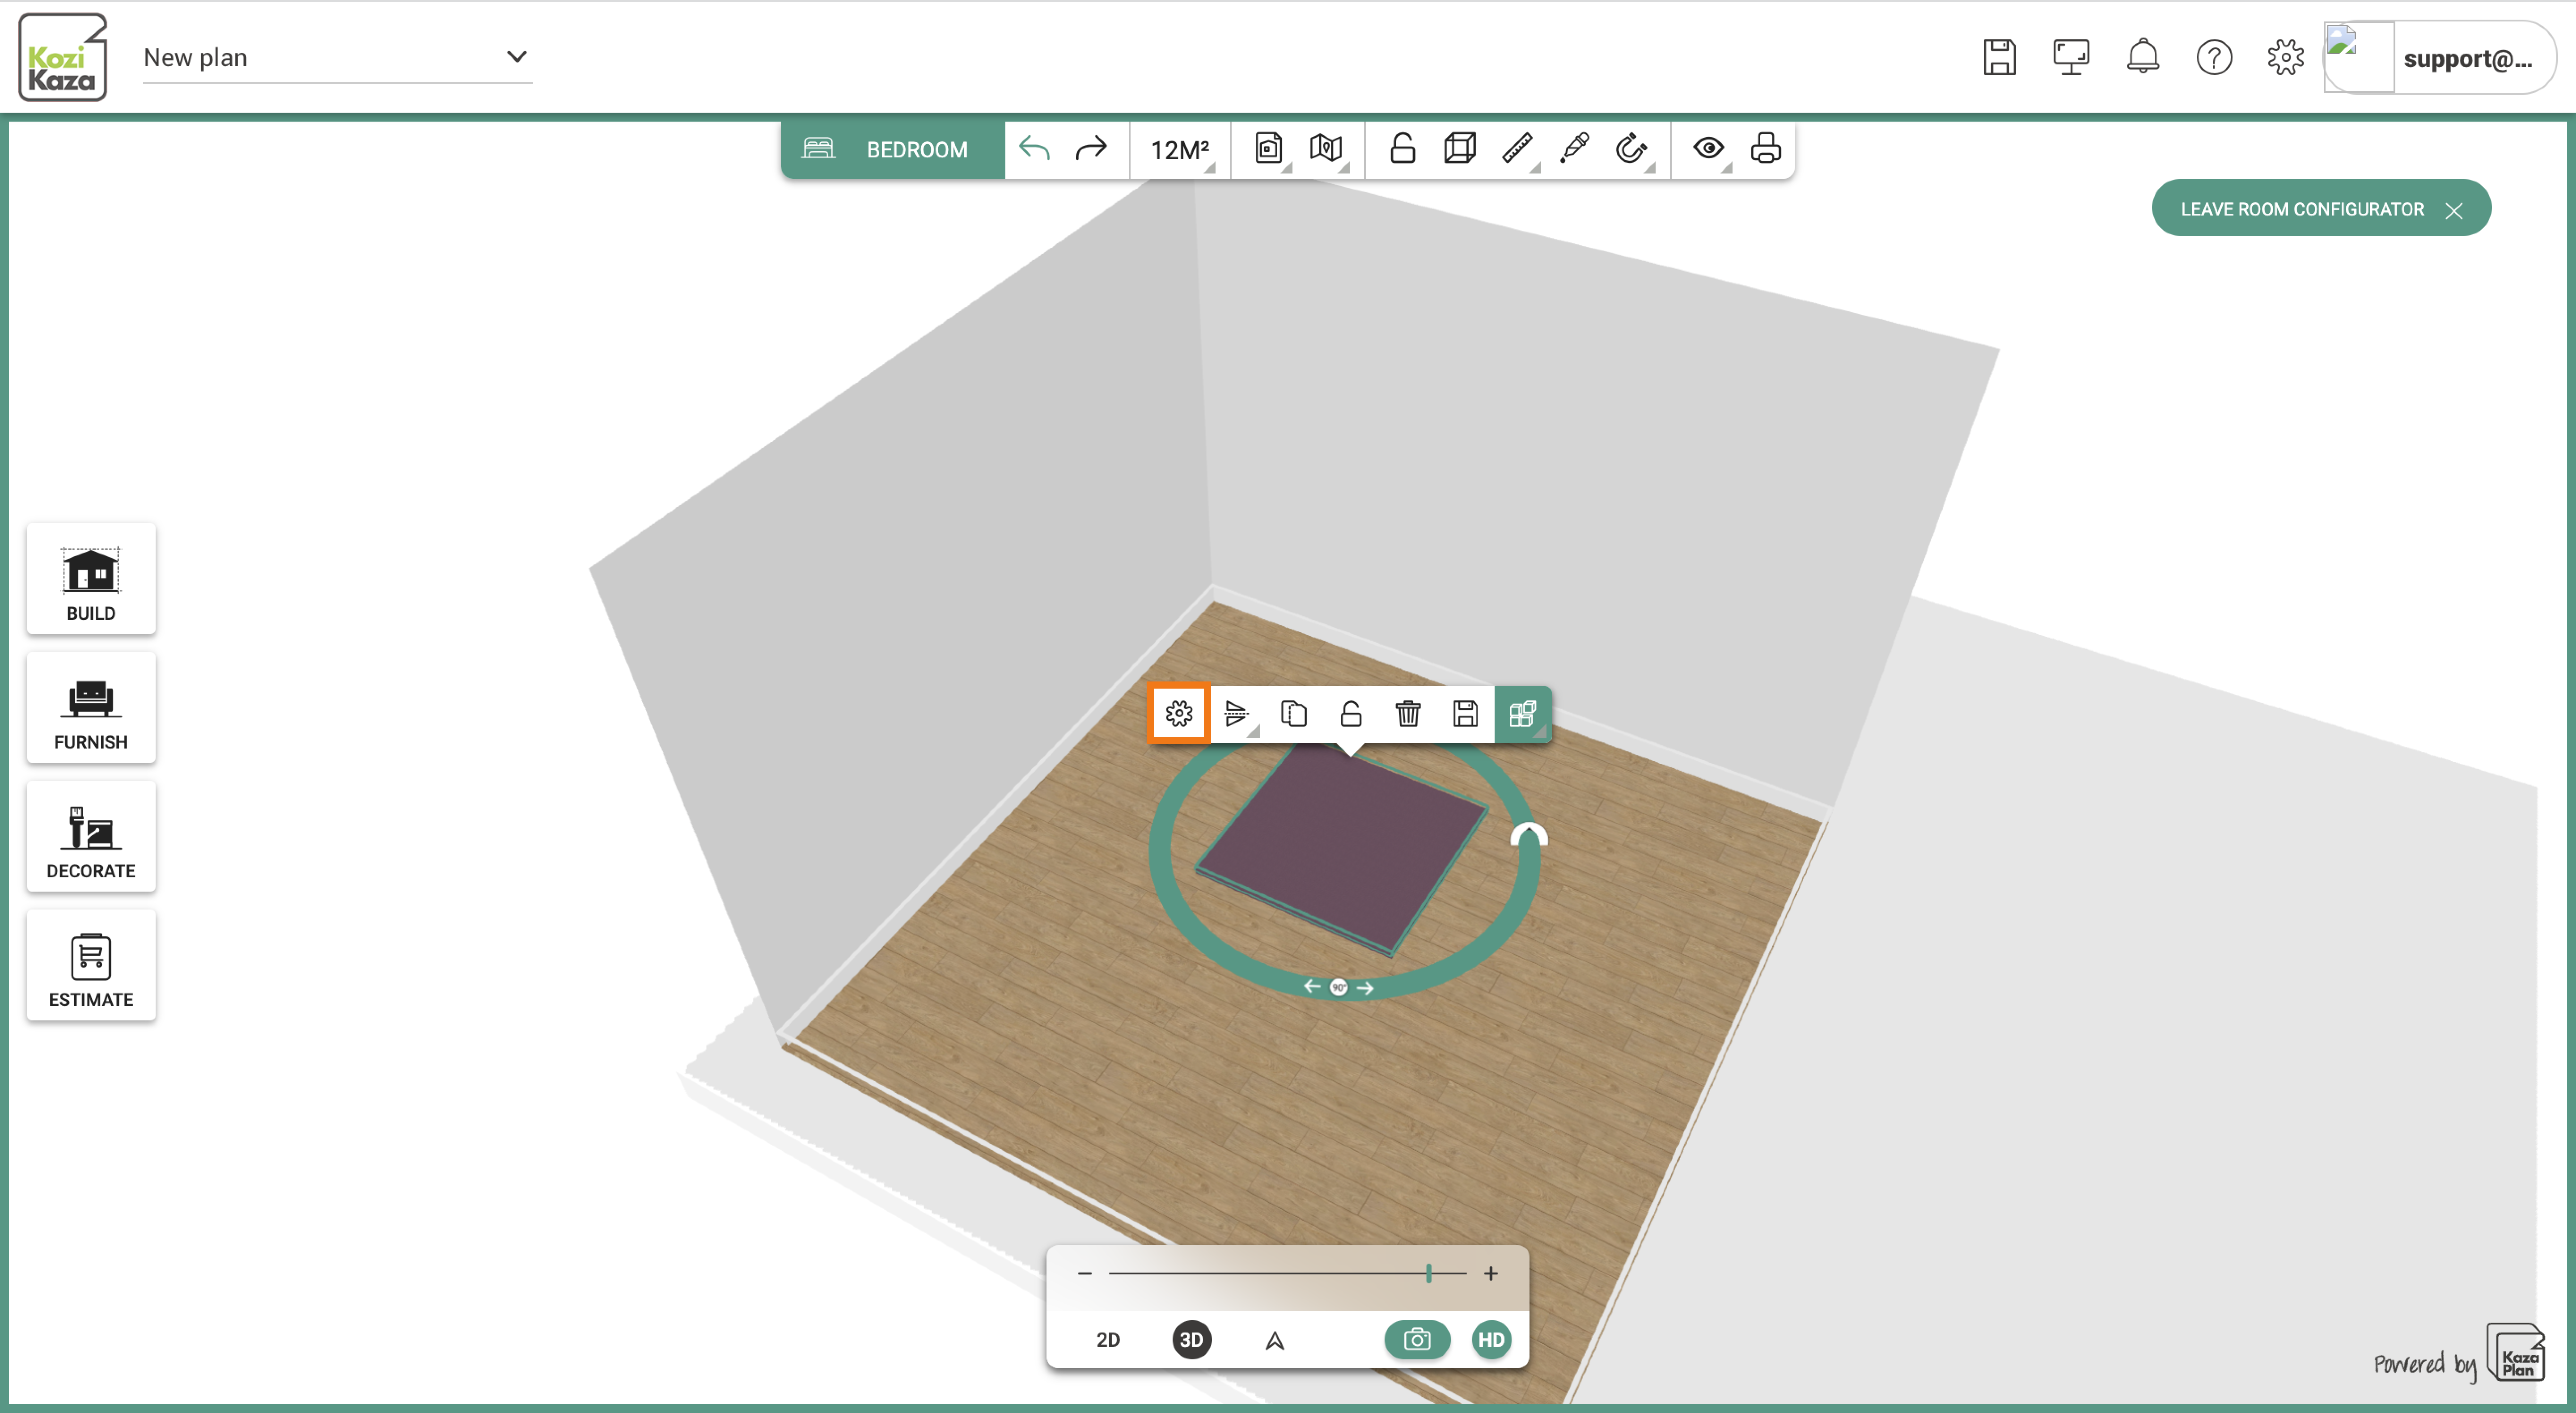The width and height of the screenshot is (2576, 1413).
Task: Duplicate the selected object
Action: 1294,714
